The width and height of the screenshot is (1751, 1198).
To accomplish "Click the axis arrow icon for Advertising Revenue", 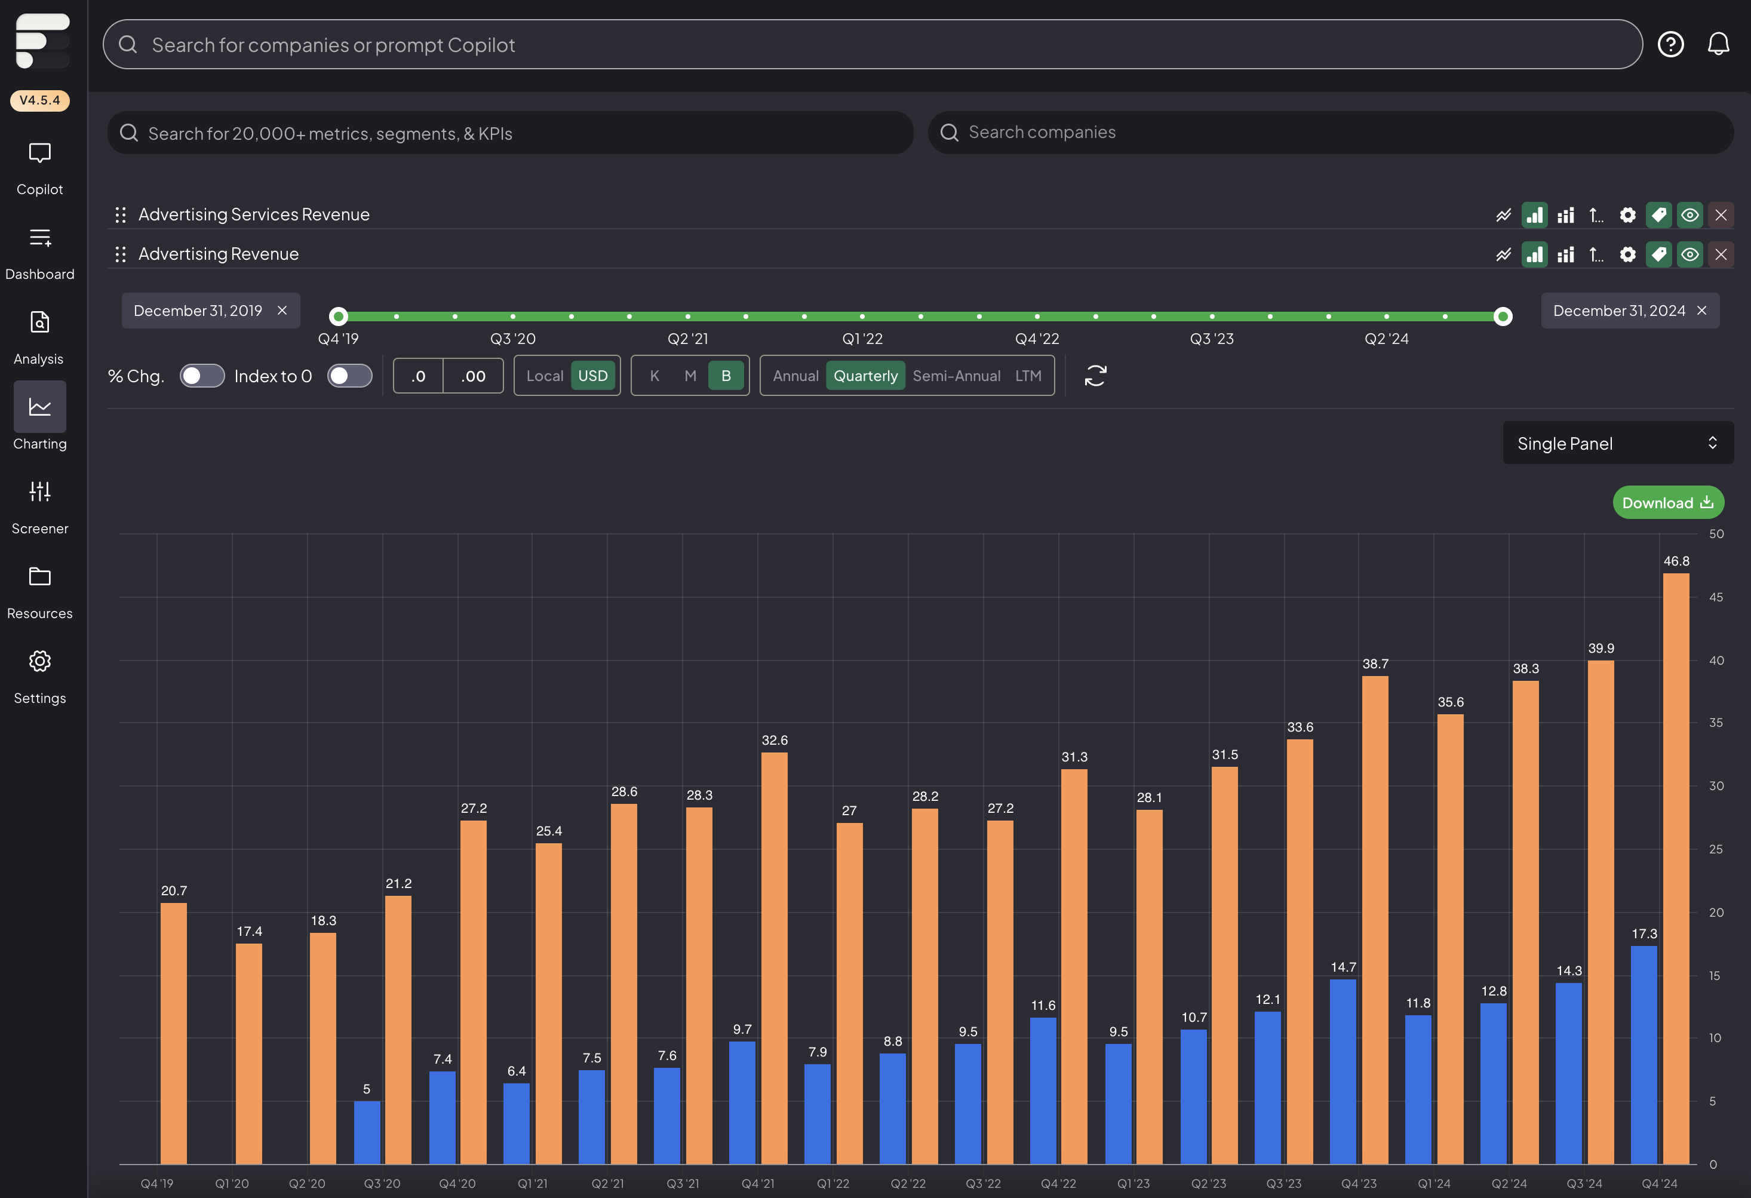I will coord(1596,254).
